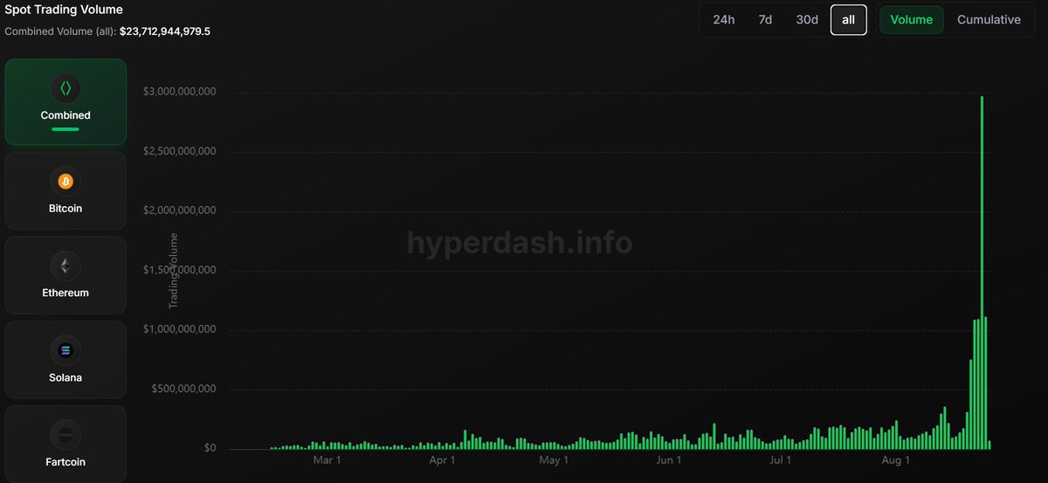1048x483 pixels.
Task: Switch chart to Cumulative mode
Action: (989, 19)
